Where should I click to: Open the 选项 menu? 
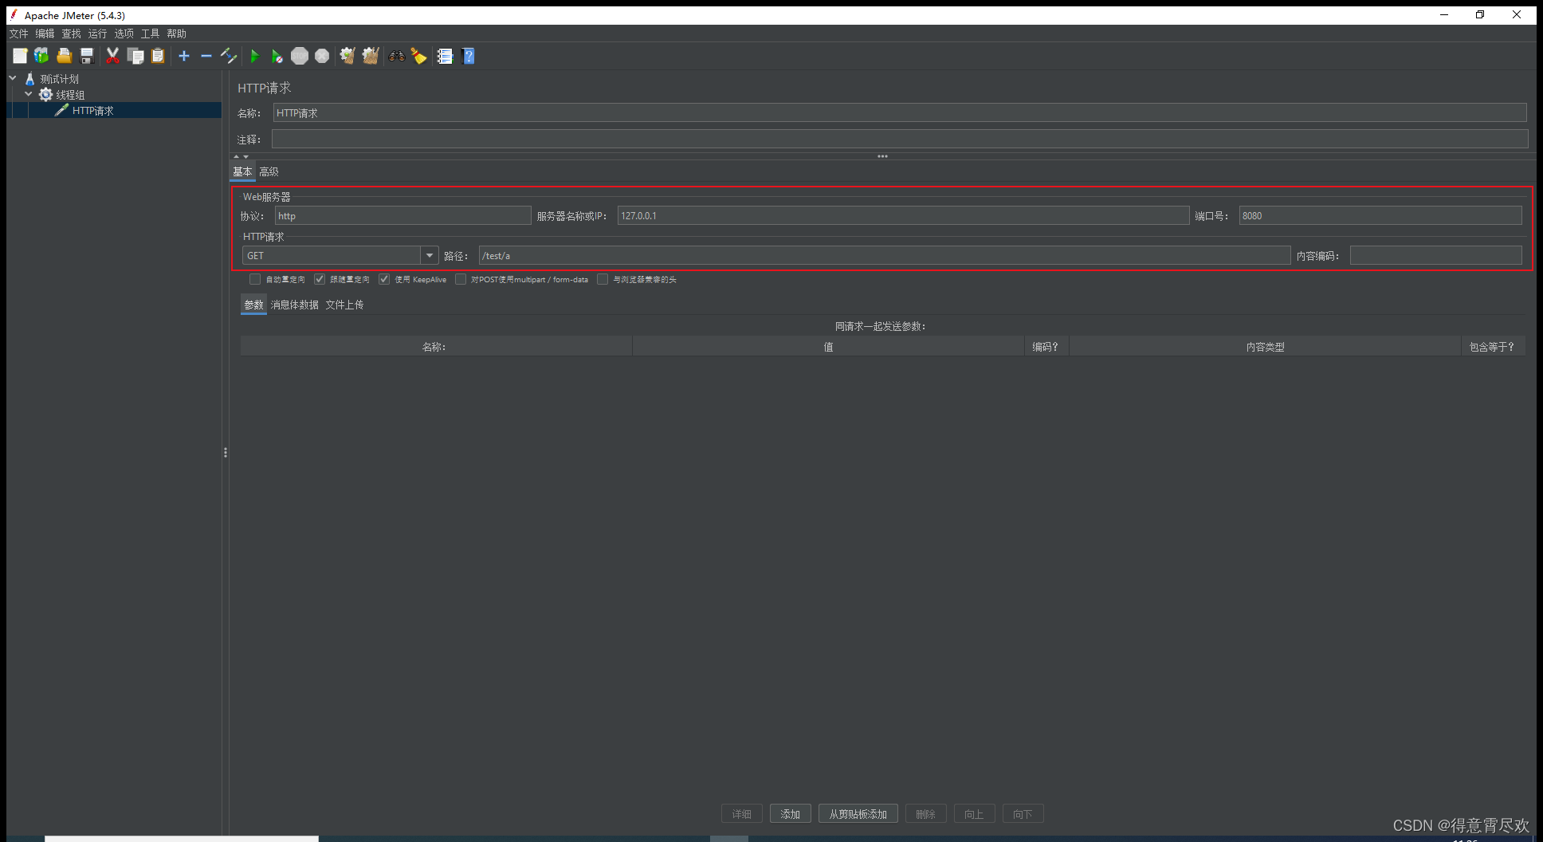124,33
